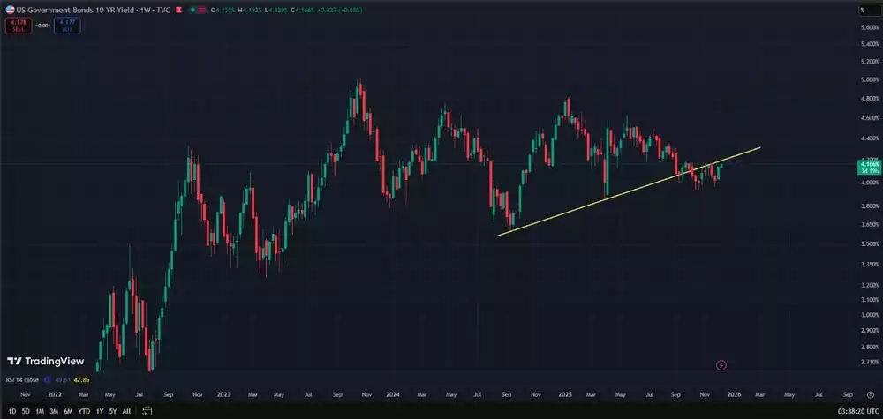Toggle RSI indicator visibility eye icon
883x419 pixels.
point(49,380)
